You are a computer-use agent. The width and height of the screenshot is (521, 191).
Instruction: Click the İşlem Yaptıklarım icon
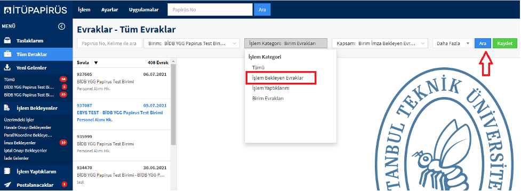[x=7, y=171]
